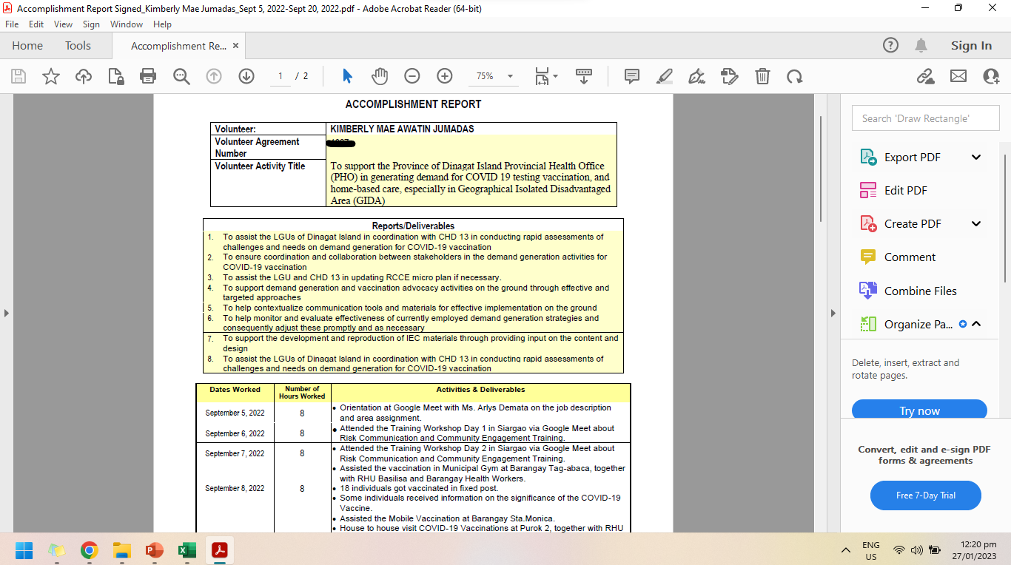Open the Window menu

pos(127,24)
